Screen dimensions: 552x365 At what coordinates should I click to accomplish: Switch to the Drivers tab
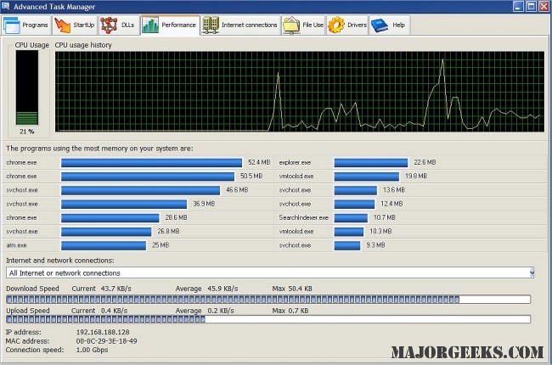[347, 25]
